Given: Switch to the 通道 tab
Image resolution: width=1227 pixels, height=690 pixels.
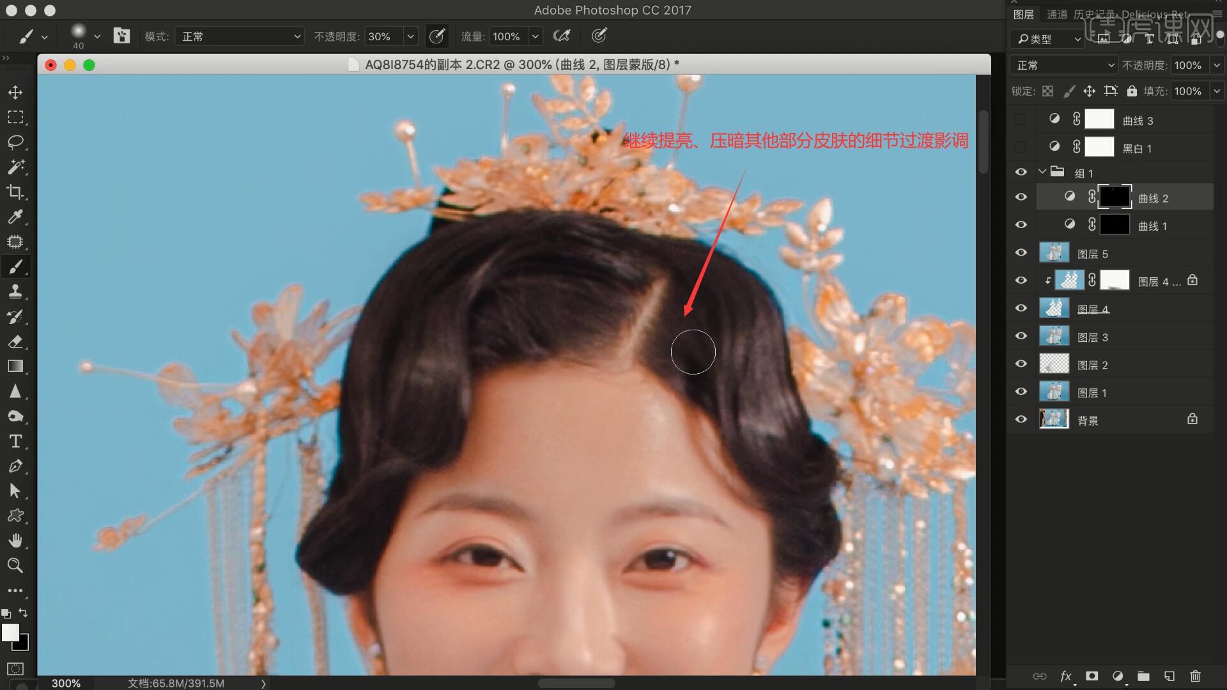Looking at the screenshot, I should (1056, 14).
